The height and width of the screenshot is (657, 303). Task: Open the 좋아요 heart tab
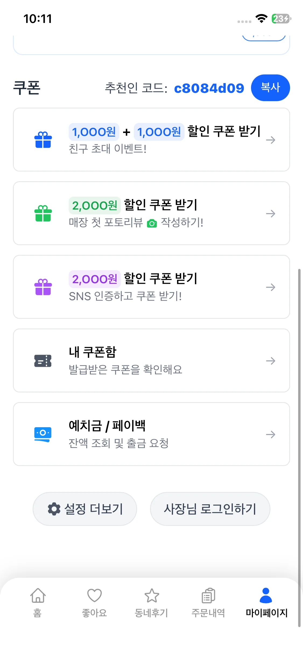(x=95, y=596)
